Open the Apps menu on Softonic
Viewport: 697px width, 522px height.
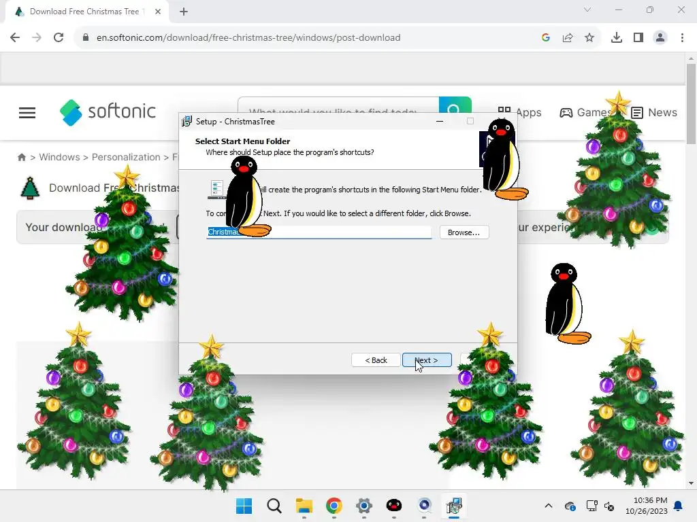pyautogui.click(x=519, y=112)
